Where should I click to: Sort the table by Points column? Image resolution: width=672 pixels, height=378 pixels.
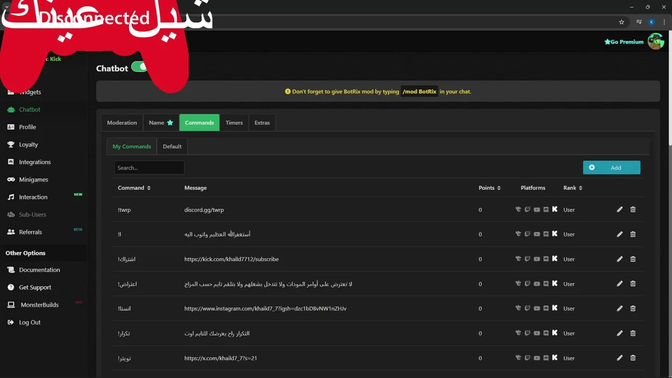(489, 188)
